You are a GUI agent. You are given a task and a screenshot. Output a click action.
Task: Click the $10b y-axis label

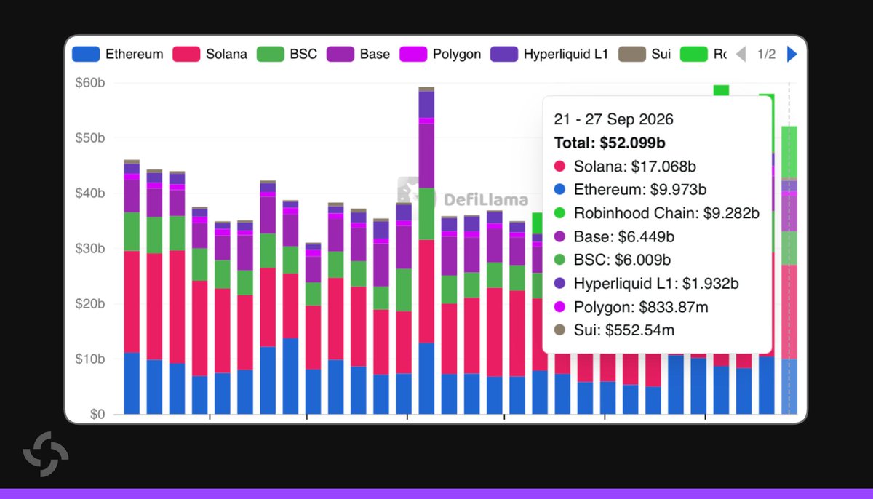point(90,359)
